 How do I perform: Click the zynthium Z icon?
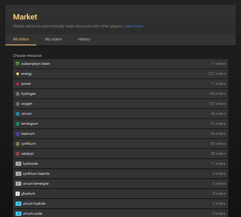[18, 144]
